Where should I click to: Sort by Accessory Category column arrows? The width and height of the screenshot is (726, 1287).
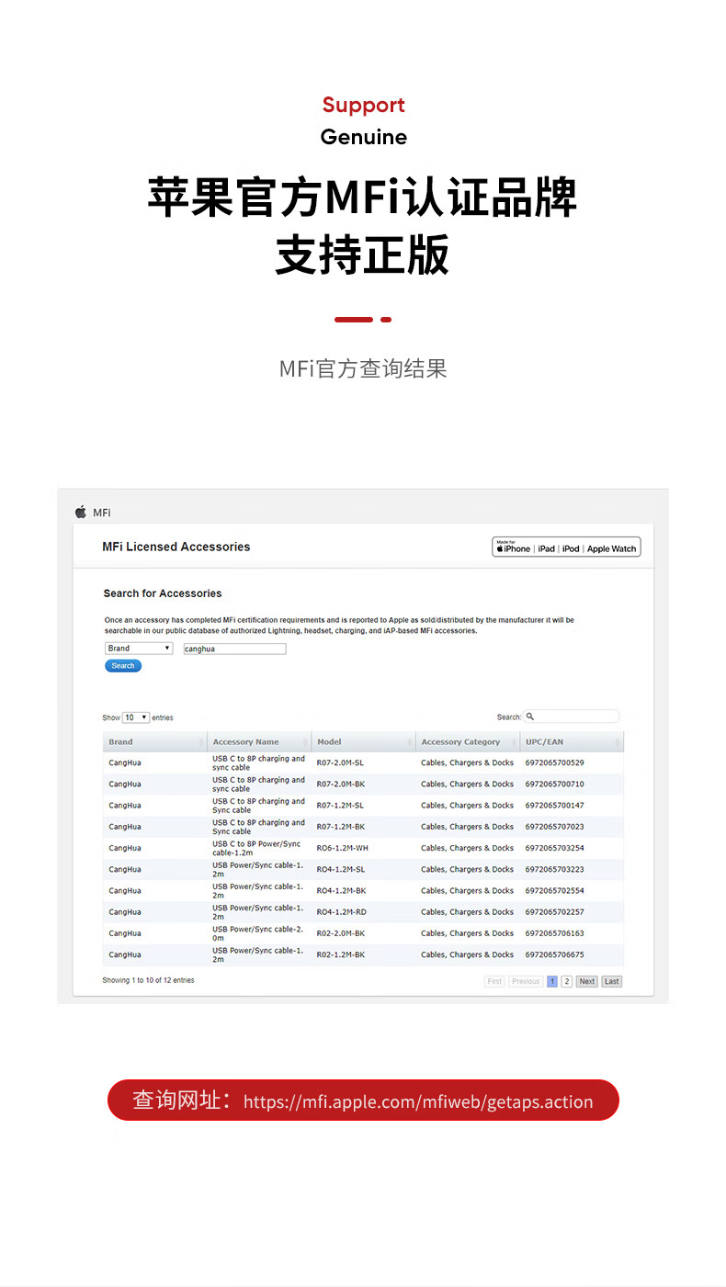point(515,742)
